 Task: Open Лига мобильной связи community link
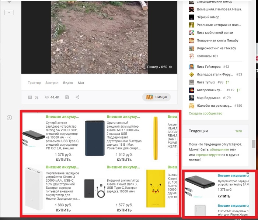[215, 33]
